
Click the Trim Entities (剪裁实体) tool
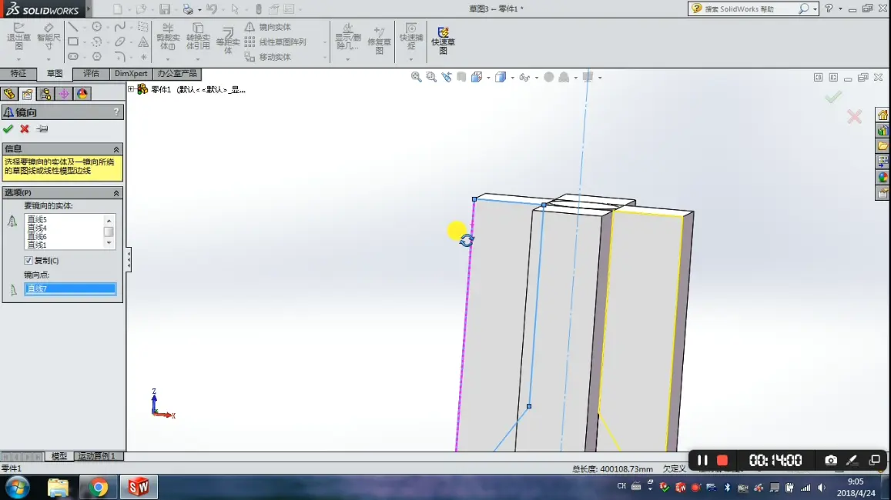pos(168,36)
